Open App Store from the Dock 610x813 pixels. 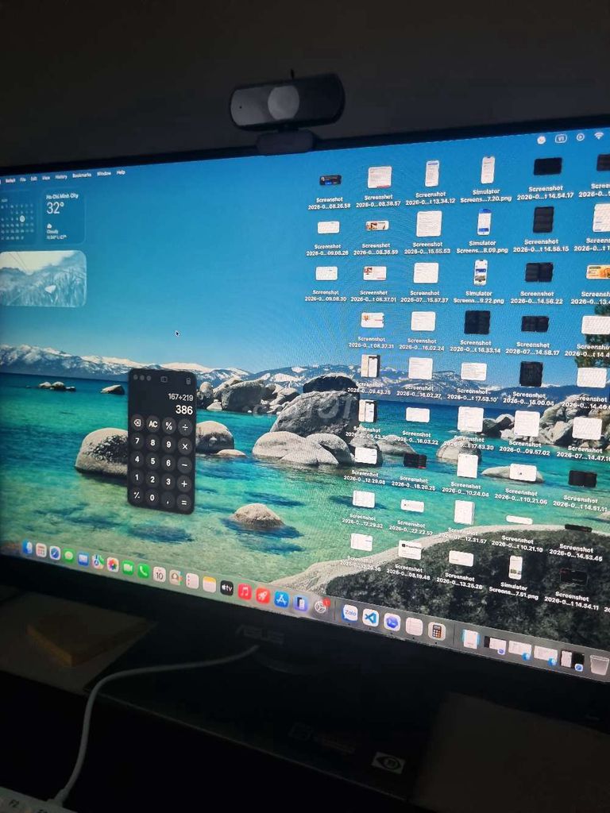click(281, 599)
